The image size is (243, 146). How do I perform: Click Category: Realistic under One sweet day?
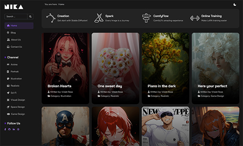pos(110,96)
